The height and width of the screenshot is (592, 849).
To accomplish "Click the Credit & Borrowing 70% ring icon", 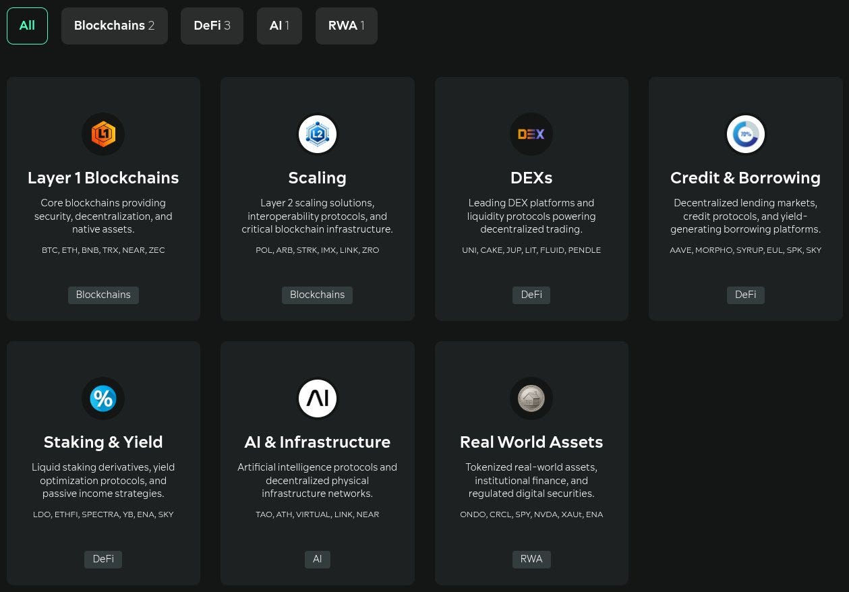I will [745, 134].
